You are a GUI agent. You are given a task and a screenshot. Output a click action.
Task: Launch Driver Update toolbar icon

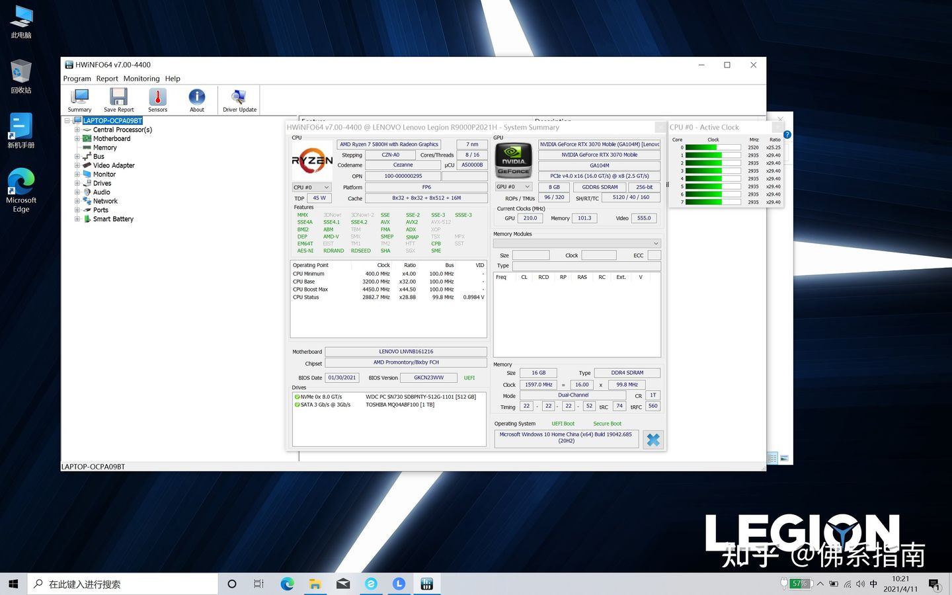pos(239,100)
